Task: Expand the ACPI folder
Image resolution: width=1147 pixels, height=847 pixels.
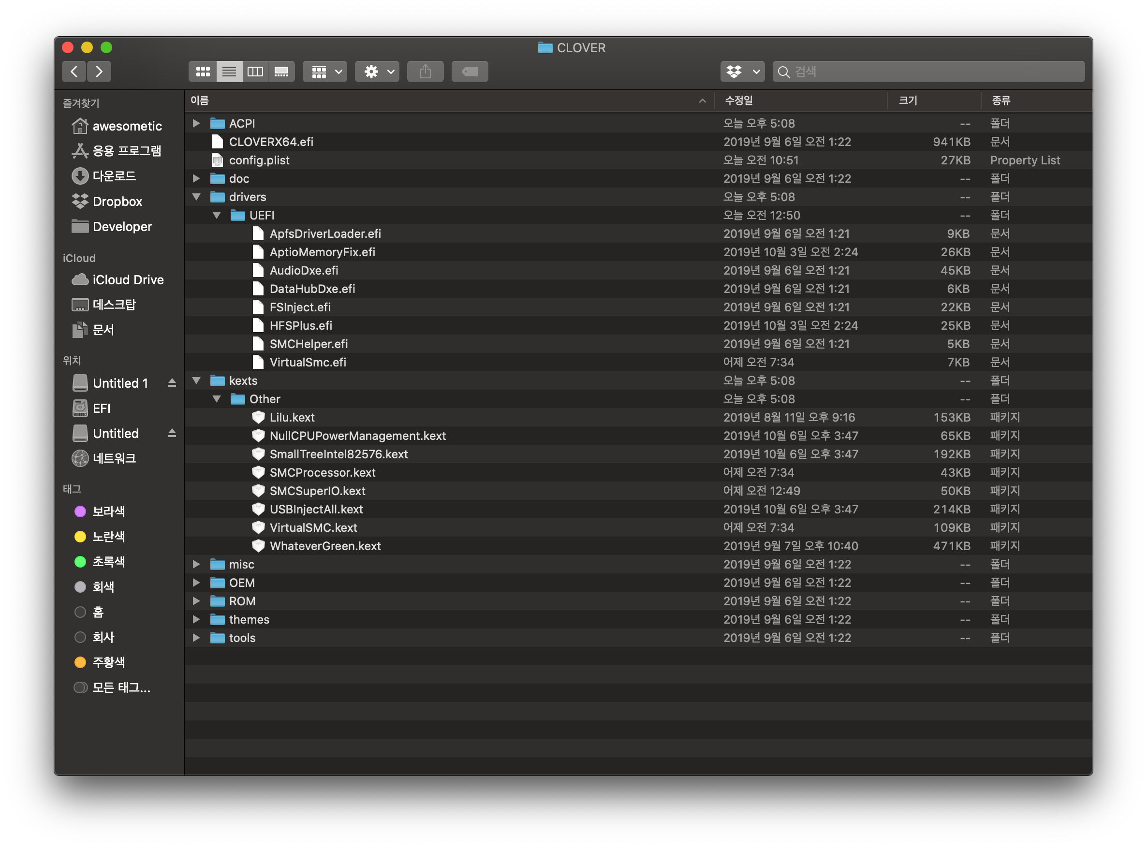Action: pos(196,124)
